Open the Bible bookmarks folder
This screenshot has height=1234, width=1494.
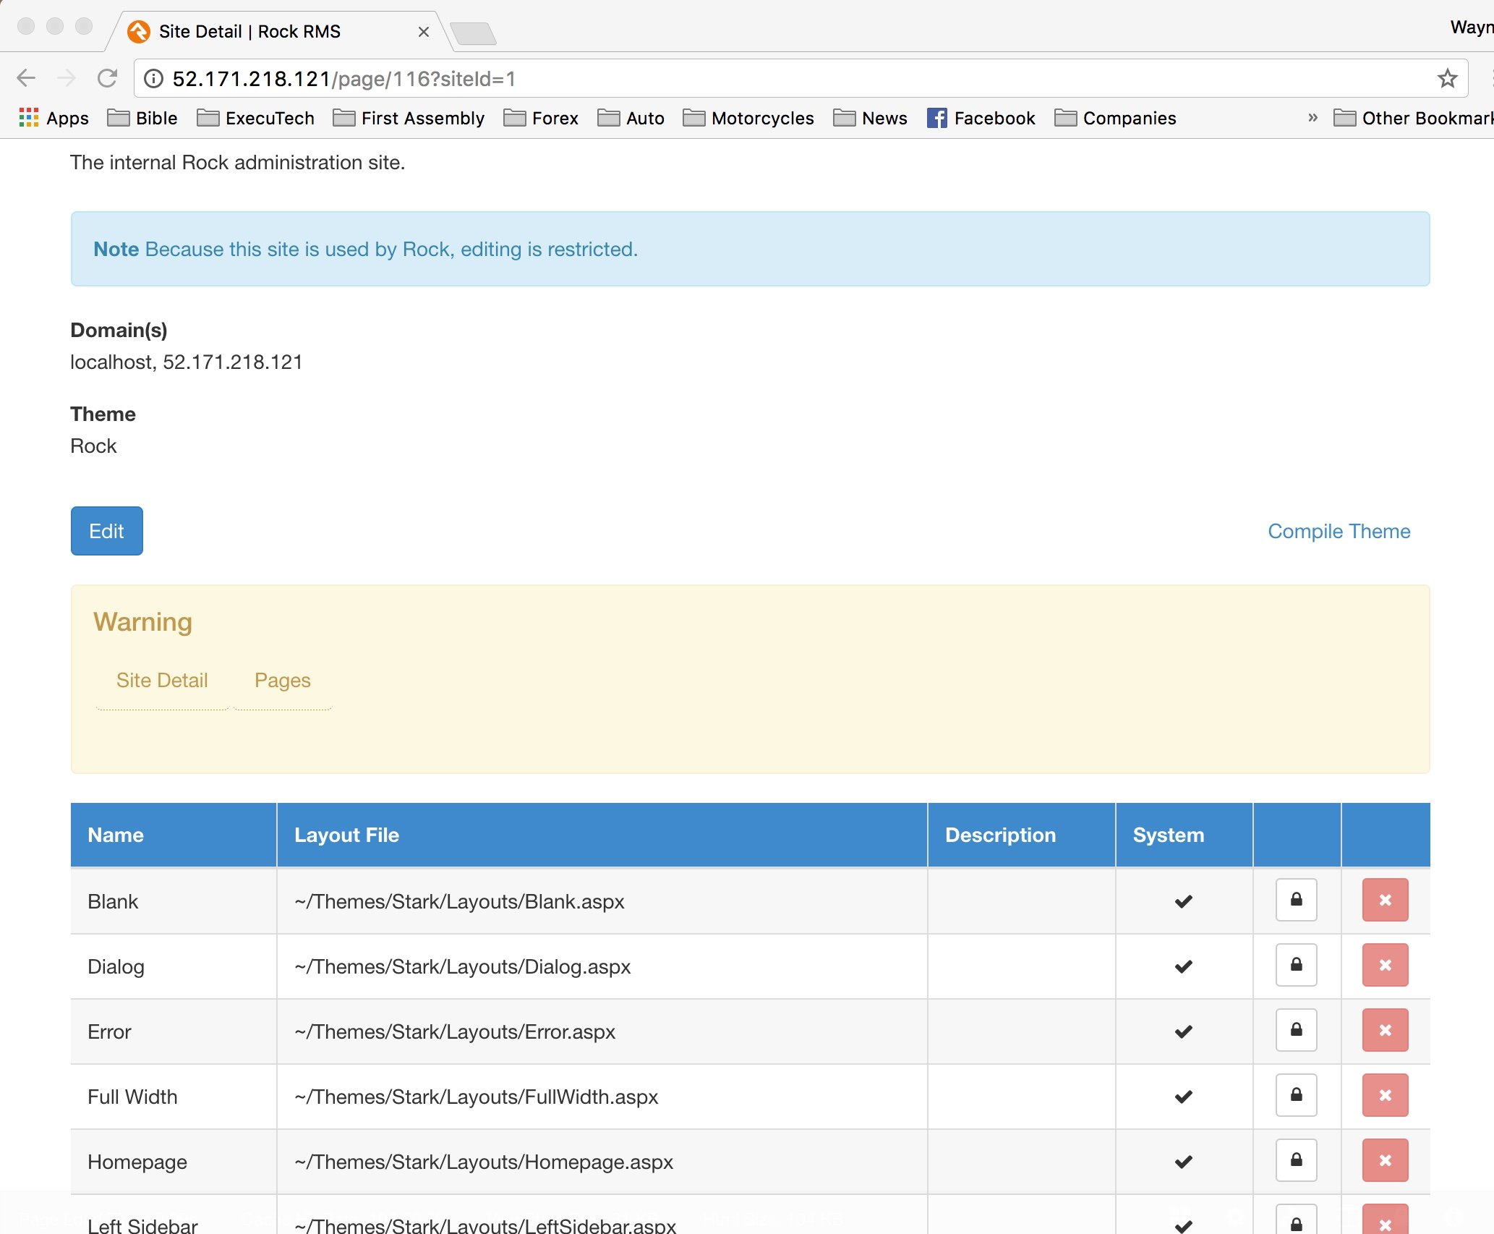tap(142, 118)
